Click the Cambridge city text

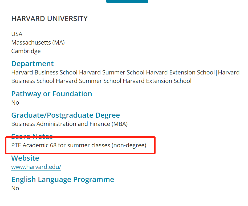click(26, 51)
